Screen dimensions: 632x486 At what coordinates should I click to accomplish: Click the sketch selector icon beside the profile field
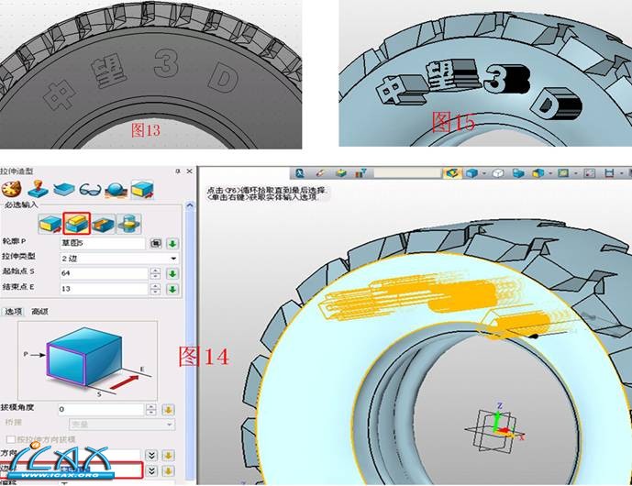[156, 243]
